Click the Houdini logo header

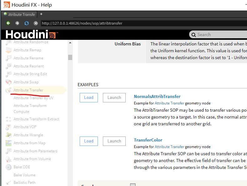click(x=32, y=34)
